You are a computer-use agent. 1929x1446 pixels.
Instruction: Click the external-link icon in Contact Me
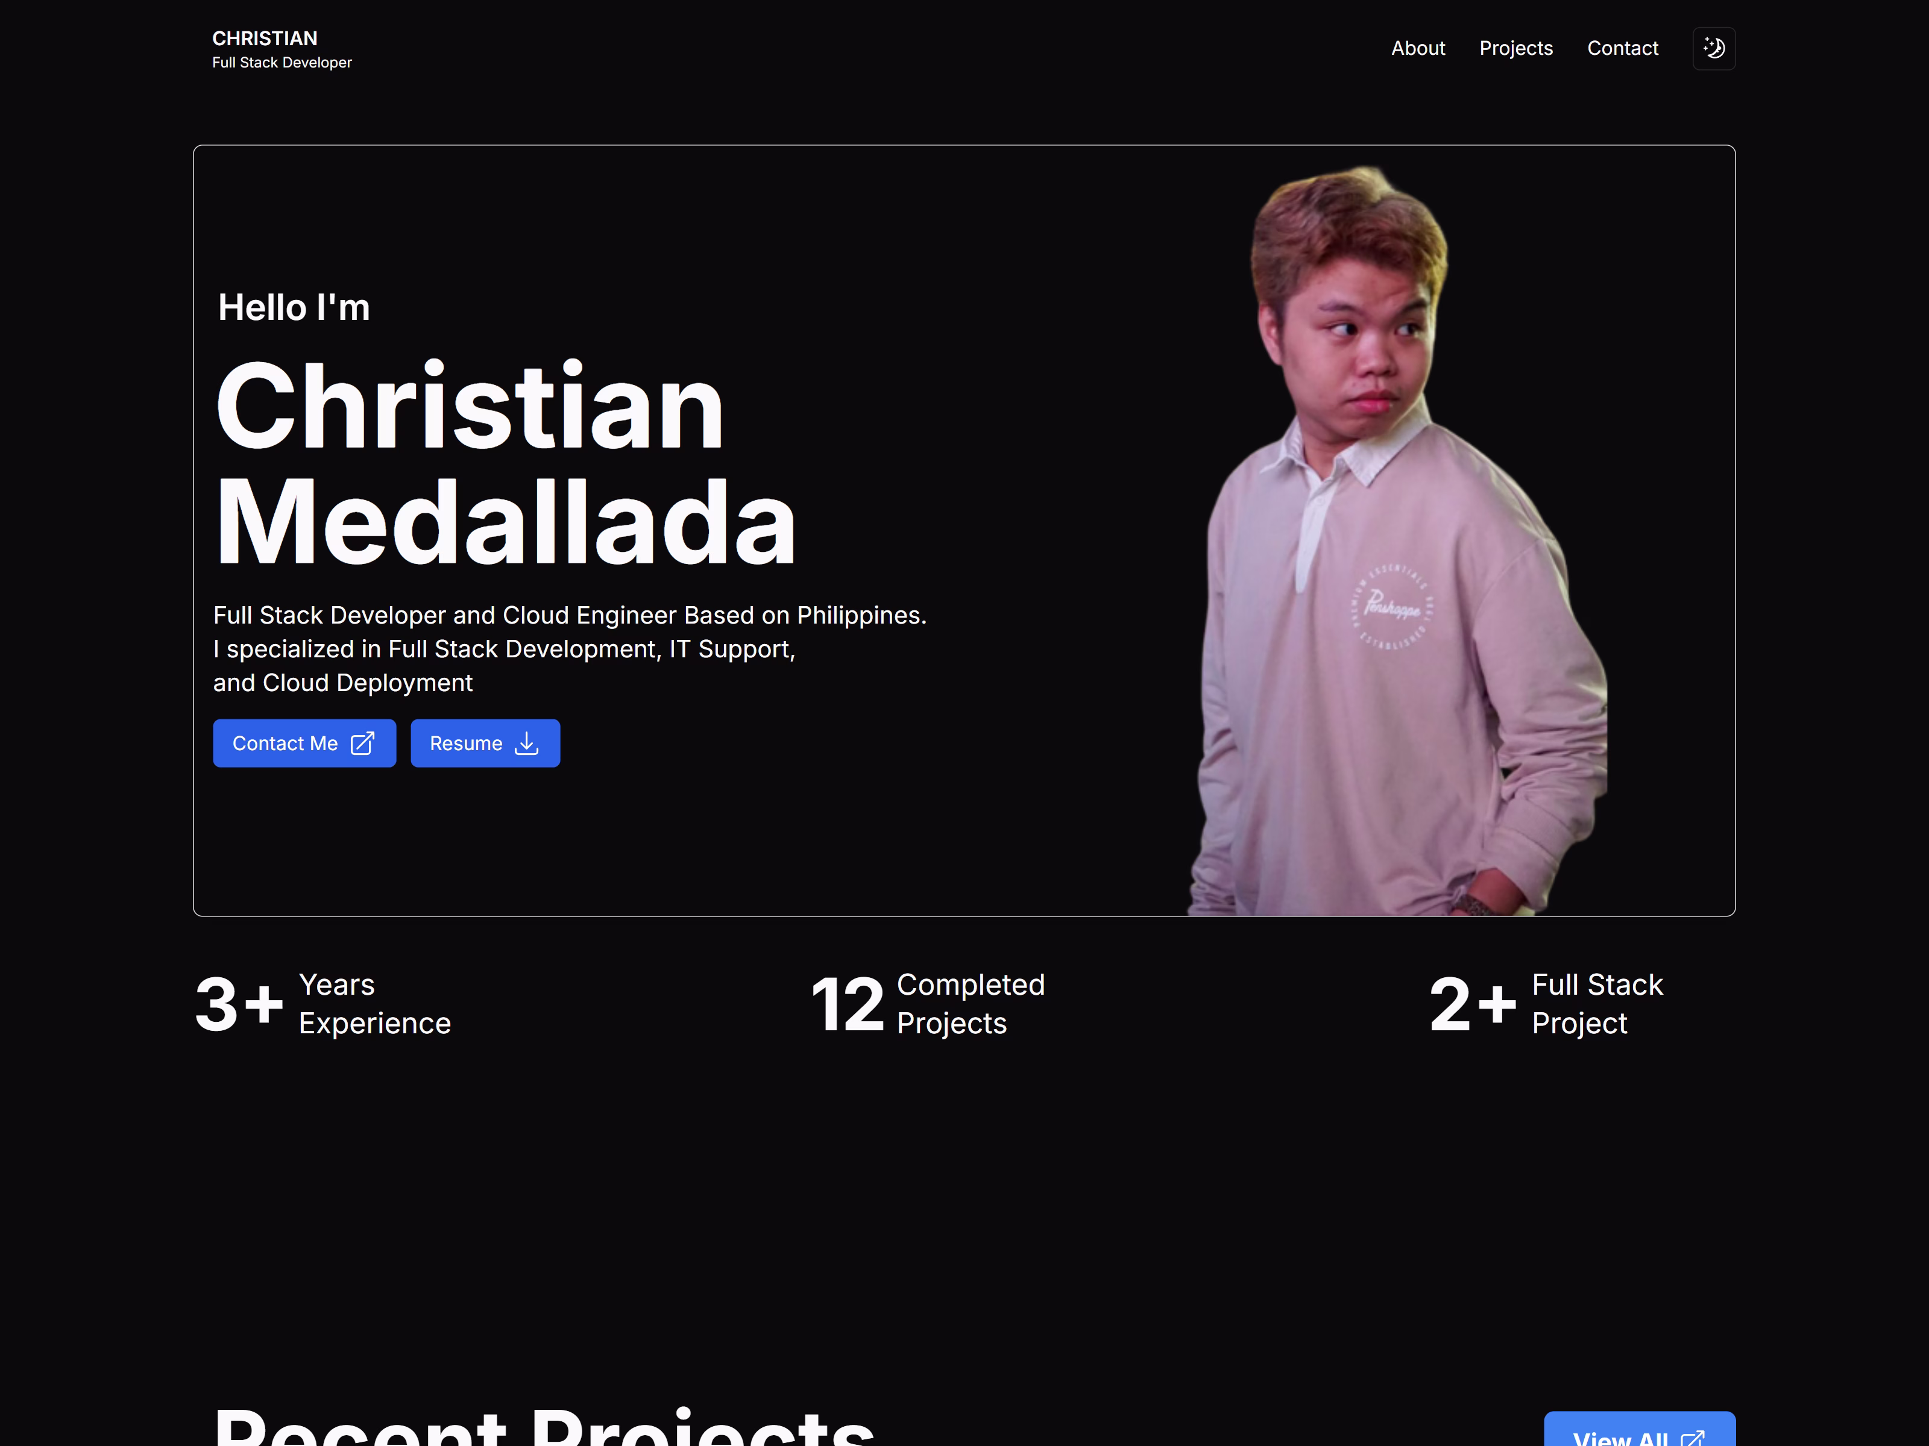click(x=362, y=743)
